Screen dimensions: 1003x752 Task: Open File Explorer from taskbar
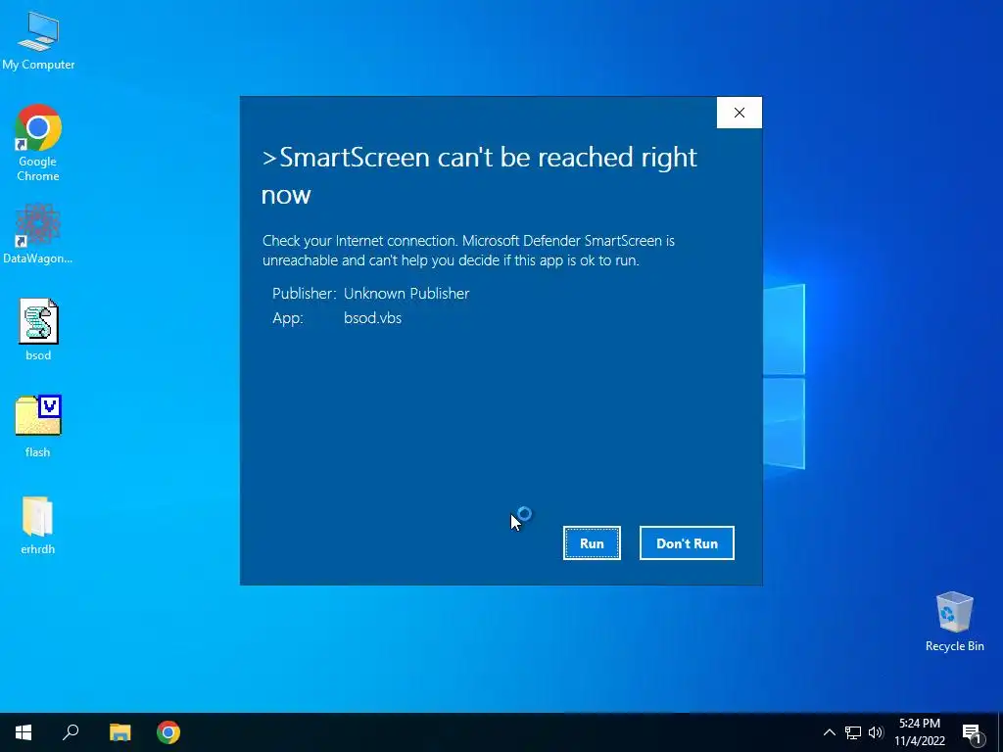coord(119,732)
